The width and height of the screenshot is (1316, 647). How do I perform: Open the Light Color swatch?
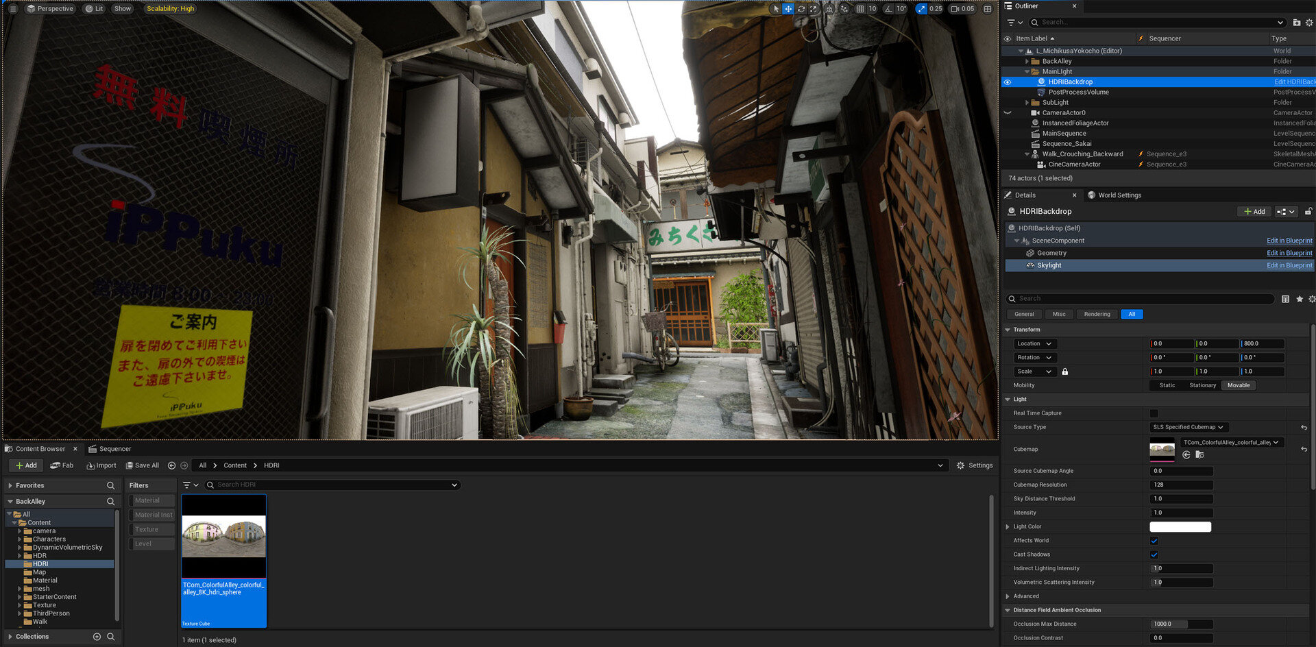pyautogui.click(x=1180, y=527)
